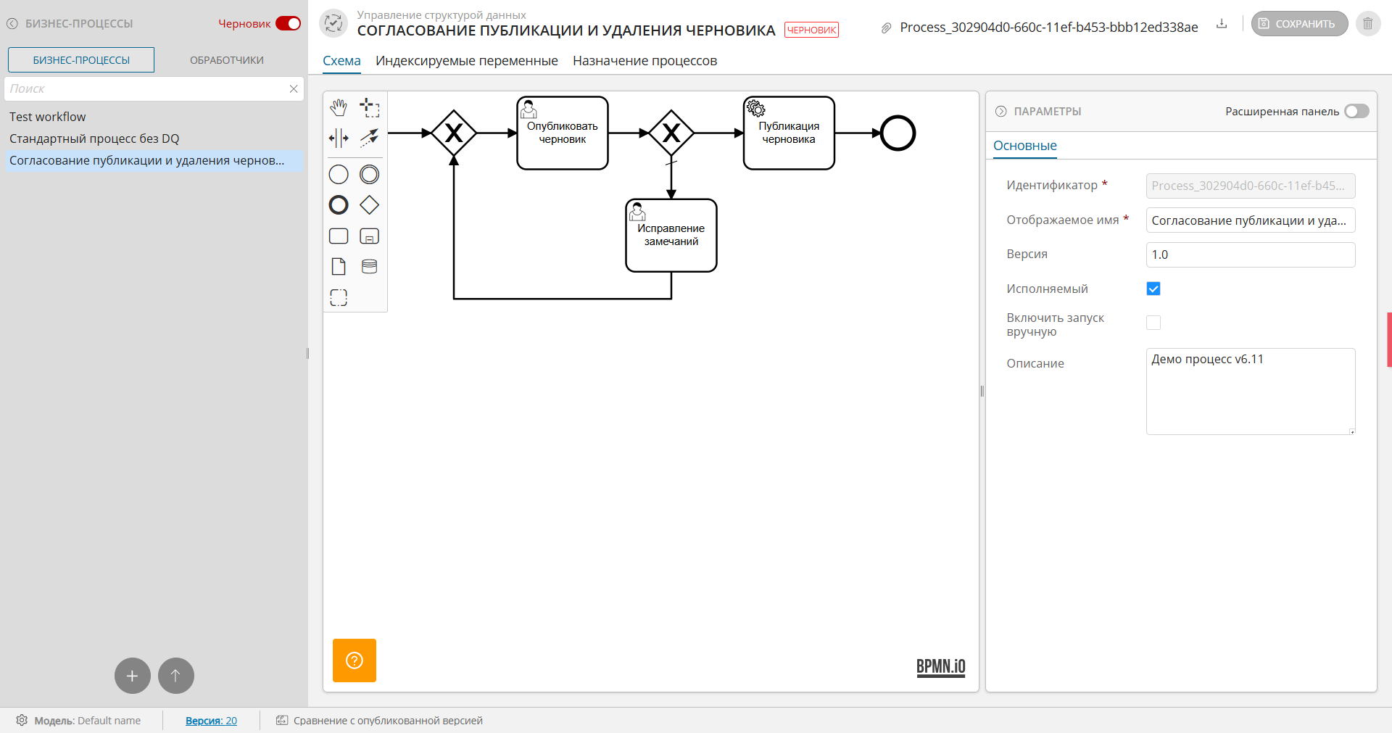Toggle the Черновик switch
The height and width of the screenshot is (733, 1392).
coord(289,24)
